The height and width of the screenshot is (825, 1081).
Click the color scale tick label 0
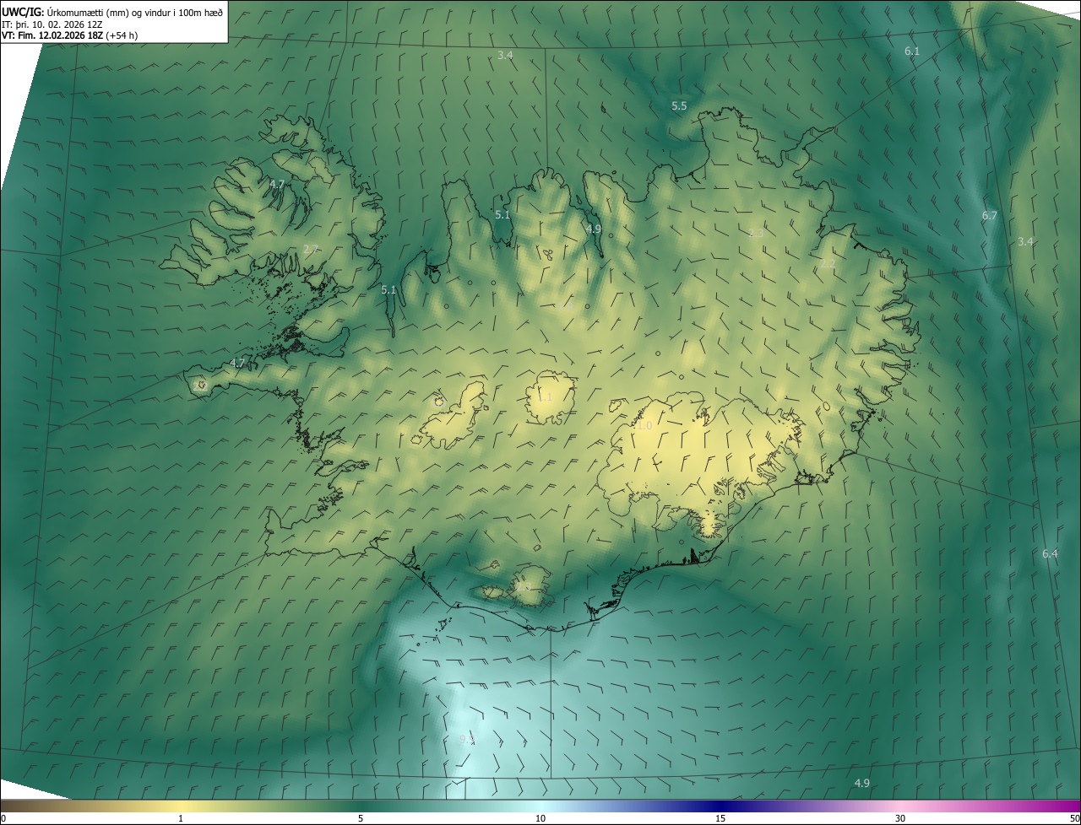click(x=3, y=818)
